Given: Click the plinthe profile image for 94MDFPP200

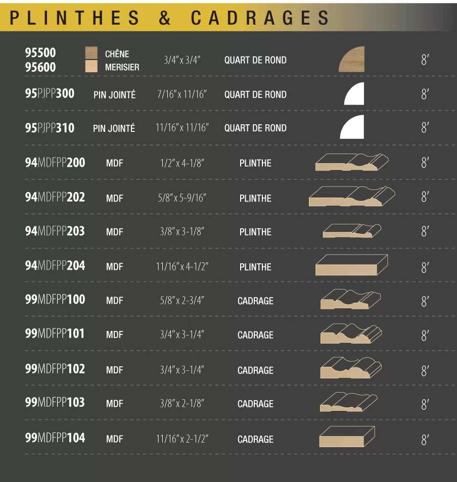Looking at the screenshot, I should (x=352, y=163).
